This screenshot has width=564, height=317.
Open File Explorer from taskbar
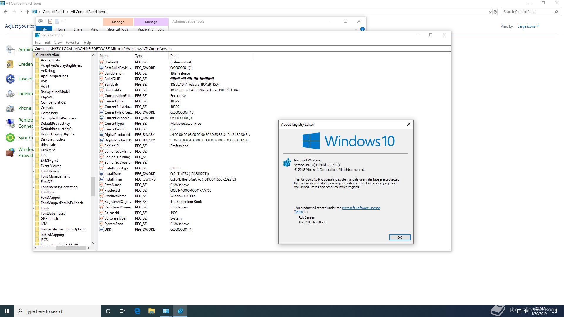151,311
